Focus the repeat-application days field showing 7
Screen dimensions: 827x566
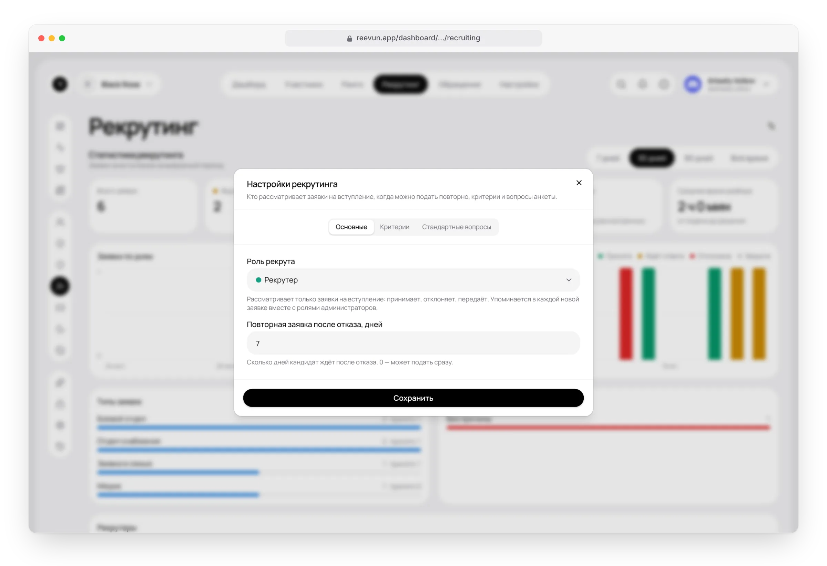(x=413, y=343)
